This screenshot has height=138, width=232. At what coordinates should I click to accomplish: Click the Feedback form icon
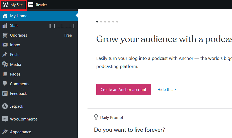[5, 93]
